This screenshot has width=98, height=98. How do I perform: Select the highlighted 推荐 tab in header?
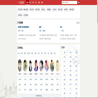27,2
